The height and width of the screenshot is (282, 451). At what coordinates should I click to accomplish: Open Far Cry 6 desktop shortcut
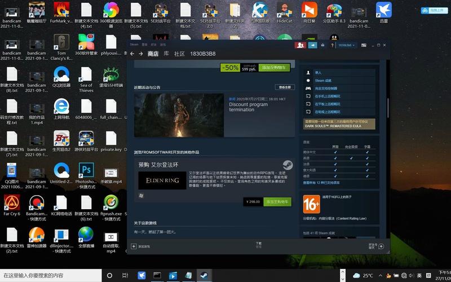click(x=12, y=205)
